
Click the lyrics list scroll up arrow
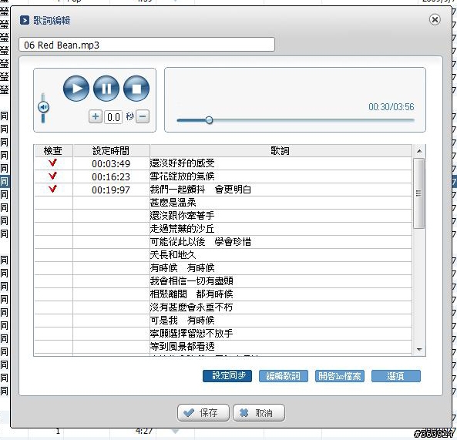(x=419, y=151)
